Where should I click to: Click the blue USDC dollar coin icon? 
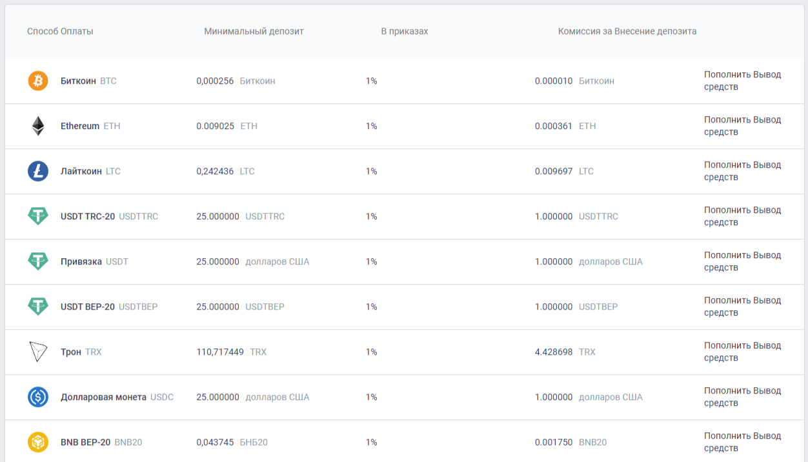click(38, 397)
